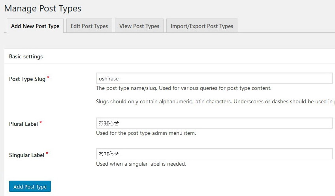The image size is (335, 196).
Task: Open the Edit Post Types tab
Action: [89, 26]
